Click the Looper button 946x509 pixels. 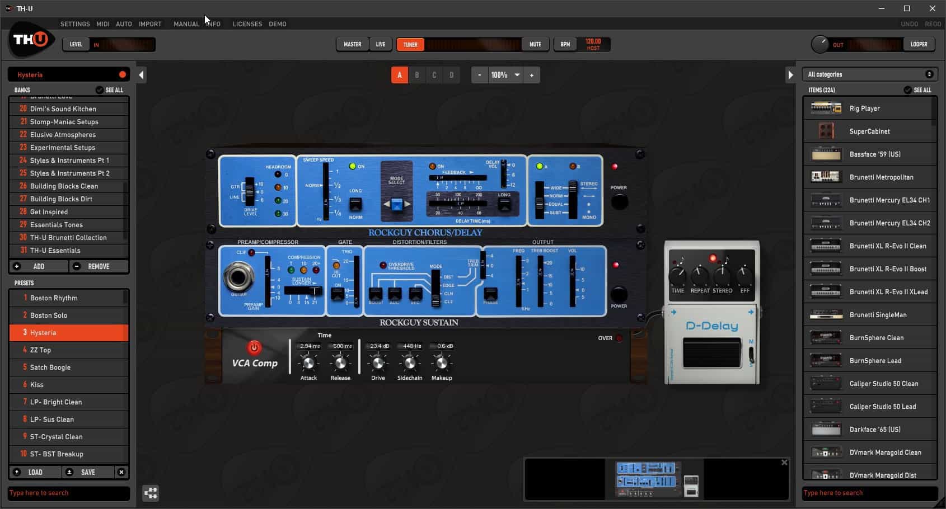click(919, 45)
